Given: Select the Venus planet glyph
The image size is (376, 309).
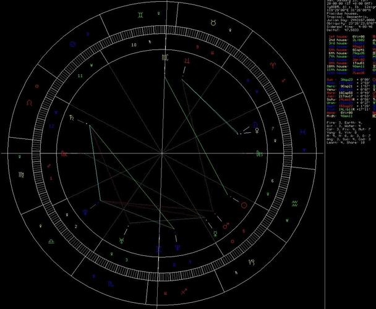Looking at the screenshot, I should (257, 130).
